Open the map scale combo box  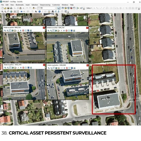coord(56,8)
